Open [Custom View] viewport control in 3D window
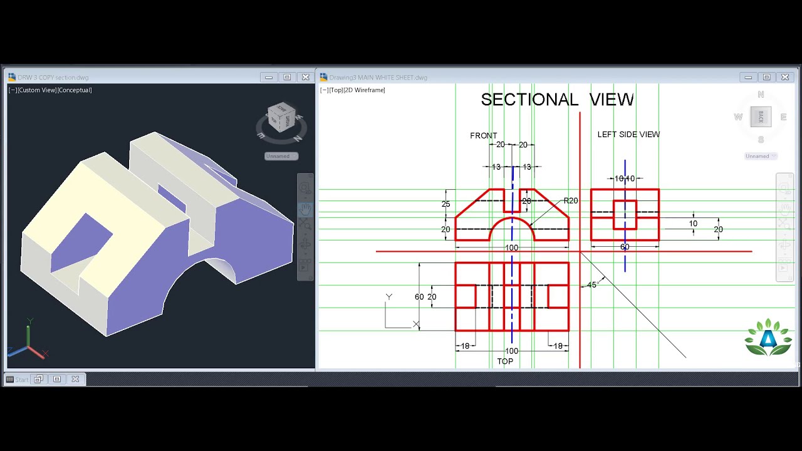The width and height of the screenshot is (802, 451). point(36,90)
